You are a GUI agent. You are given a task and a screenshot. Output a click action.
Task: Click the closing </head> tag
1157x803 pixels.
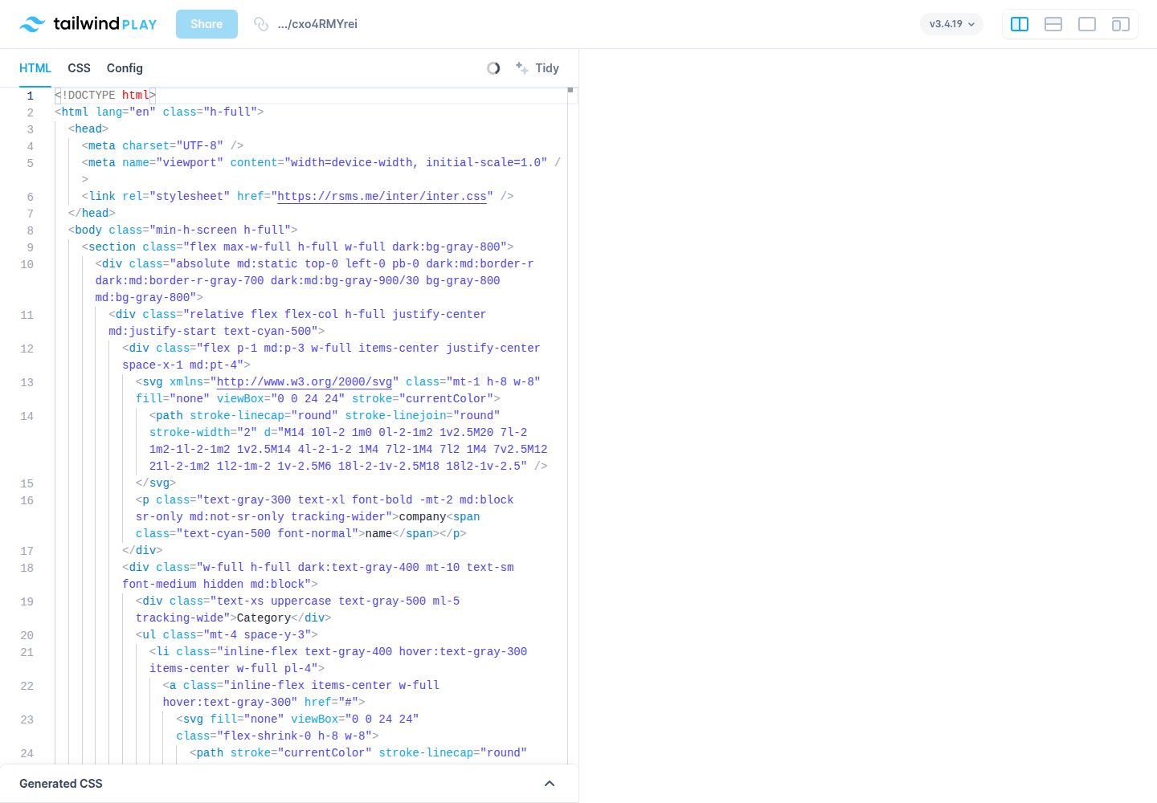[x=92, y=213]
